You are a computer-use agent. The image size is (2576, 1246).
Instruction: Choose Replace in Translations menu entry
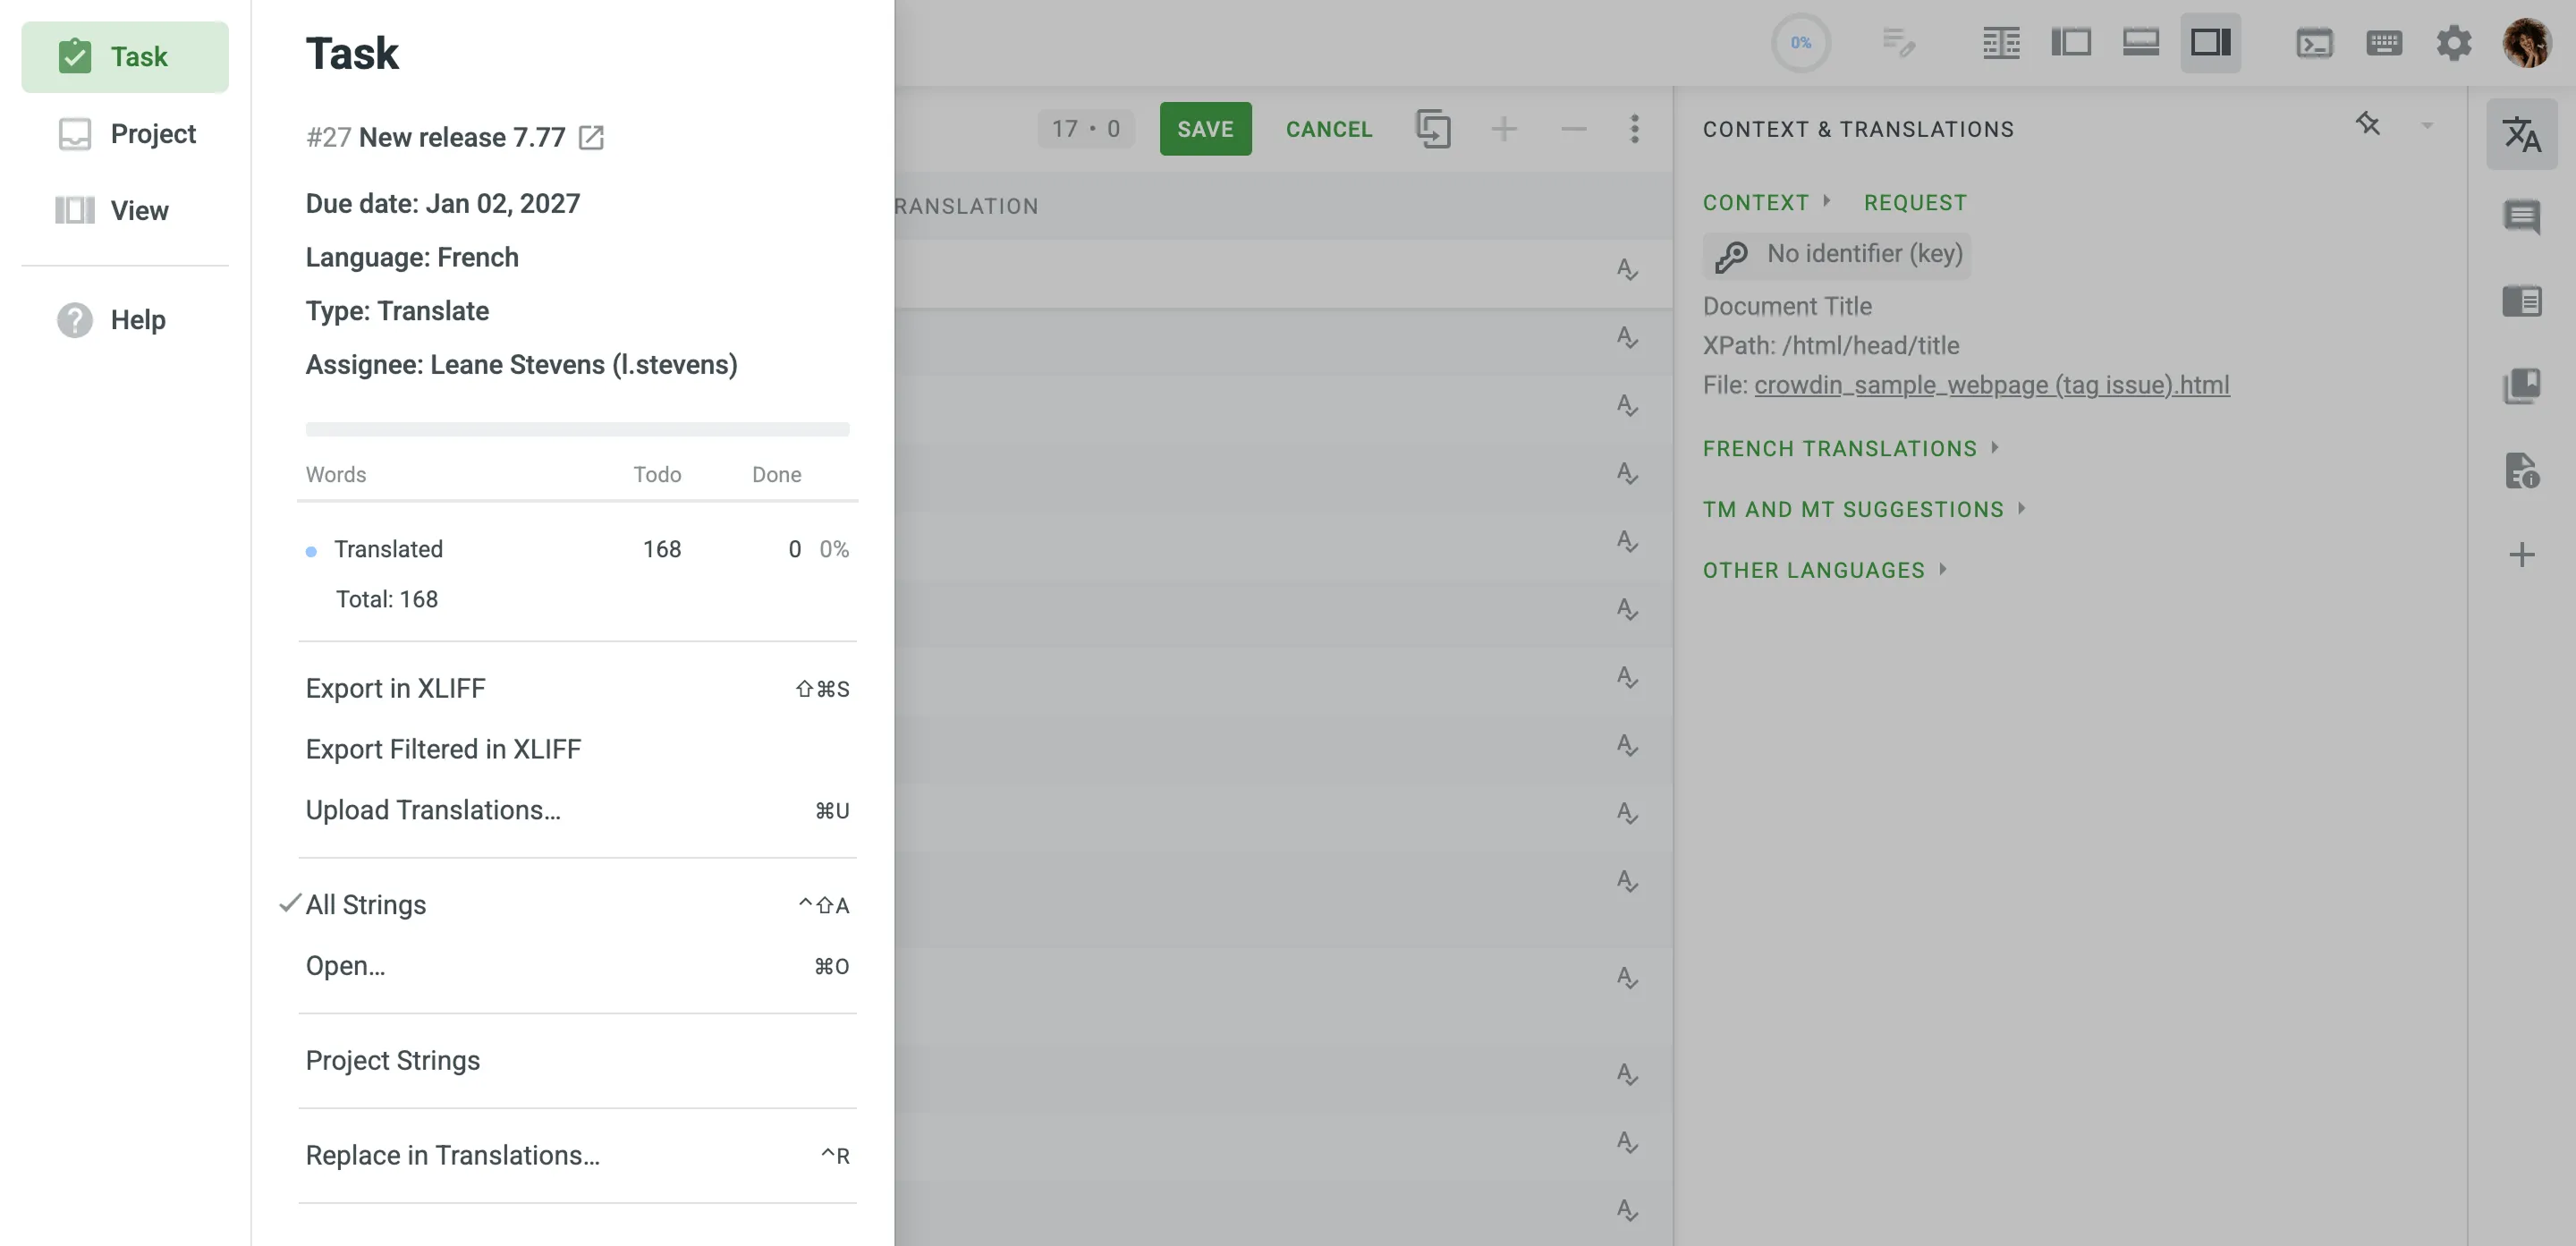(x=452, y=1155)
